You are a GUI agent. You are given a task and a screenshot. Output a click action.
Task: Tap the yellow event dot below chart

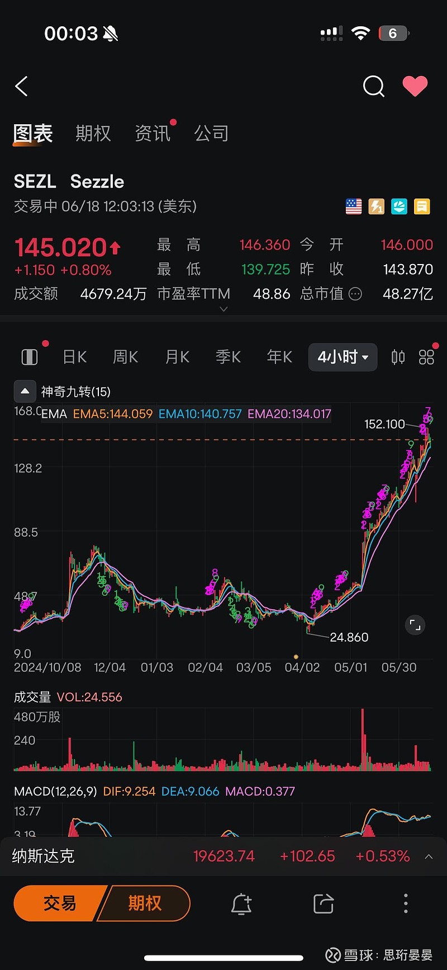point(296,657)
